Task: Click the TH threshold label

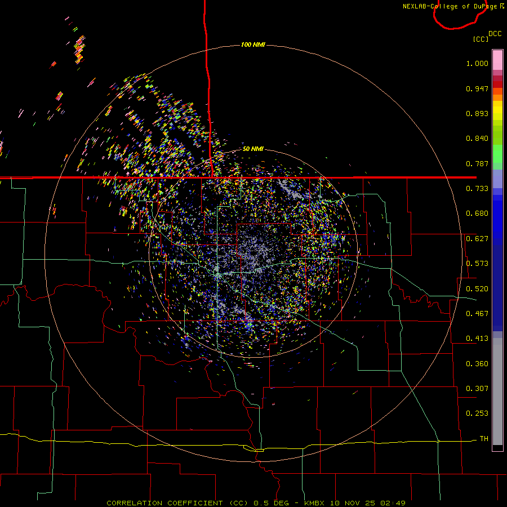Action: tap(484, 439)
